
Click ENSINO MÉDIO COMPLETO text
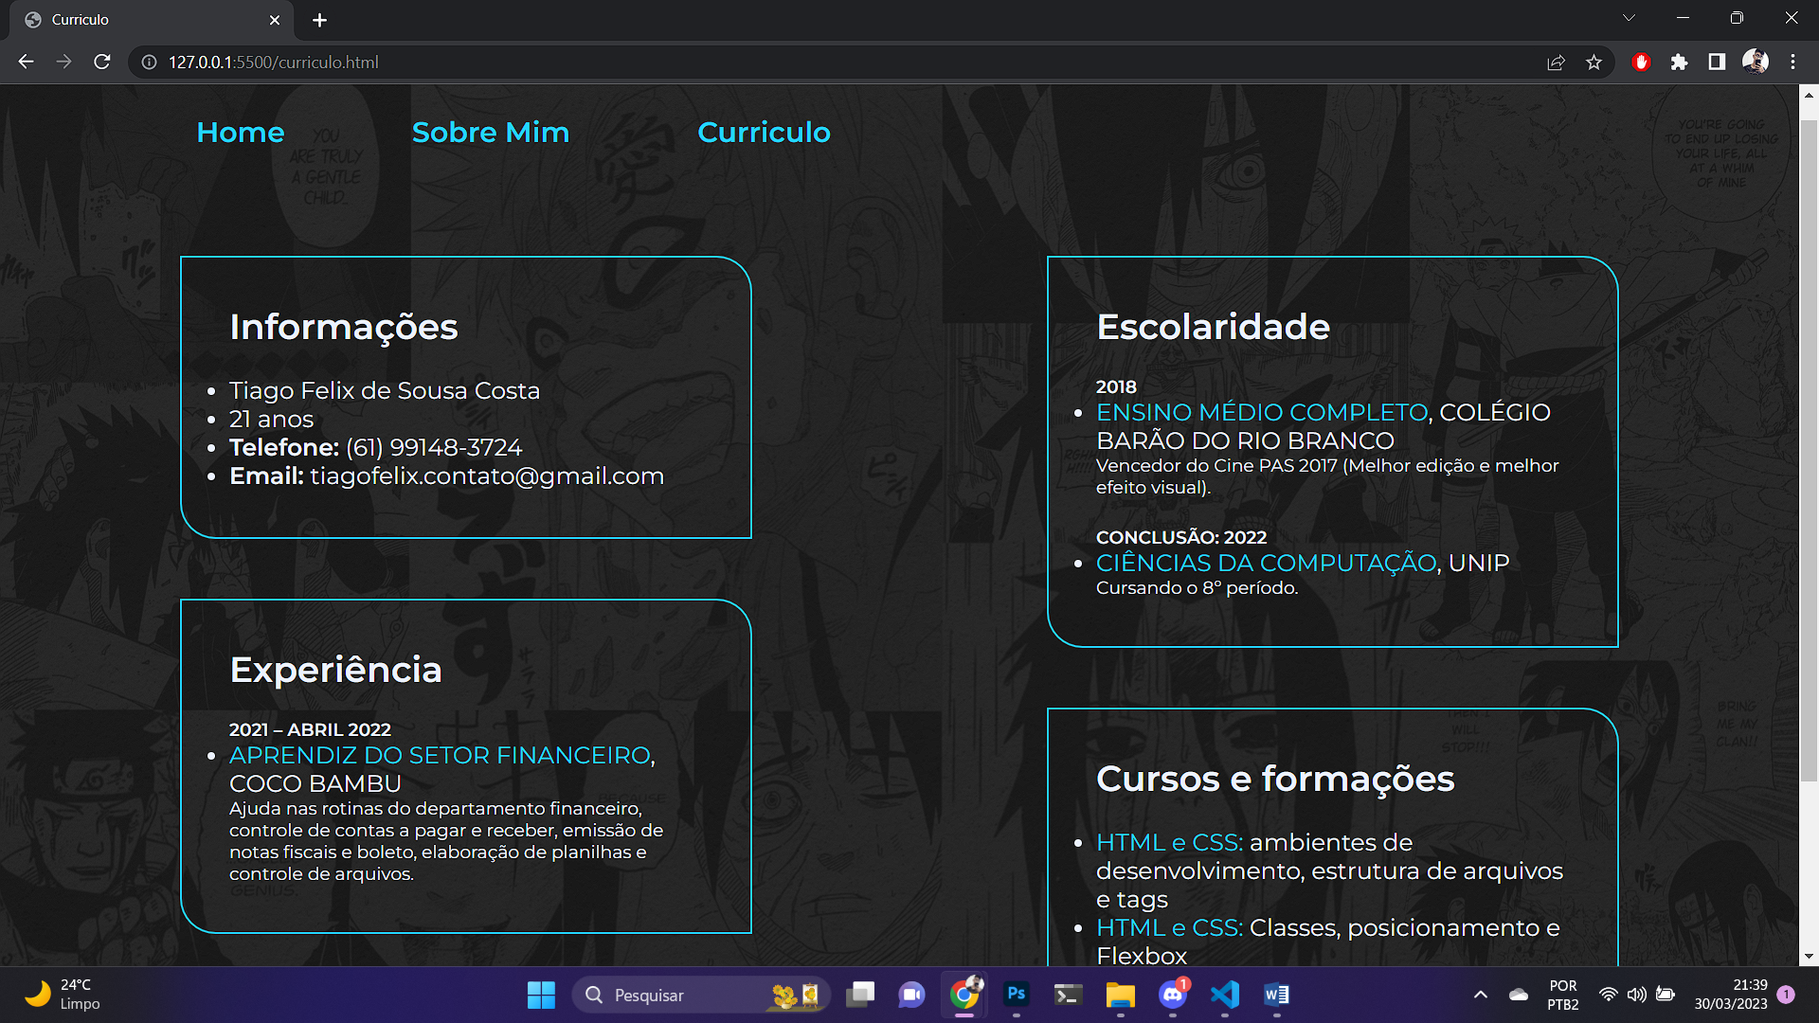[x=1262, y=412]
